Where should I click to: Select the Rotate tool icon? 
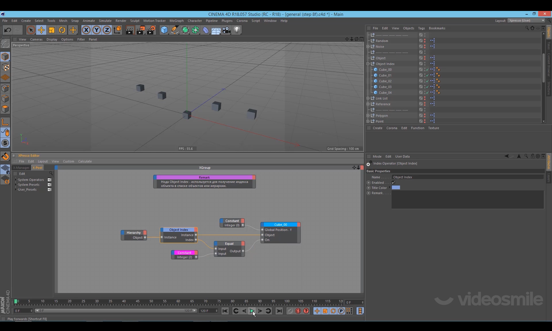pos(62,30)
